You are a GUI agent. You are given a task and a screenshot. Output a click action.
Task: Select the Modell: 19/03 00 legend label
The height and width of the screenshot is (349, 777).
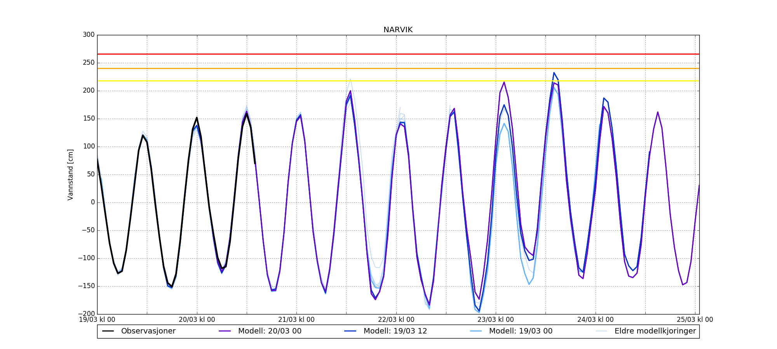pos(521,331)
